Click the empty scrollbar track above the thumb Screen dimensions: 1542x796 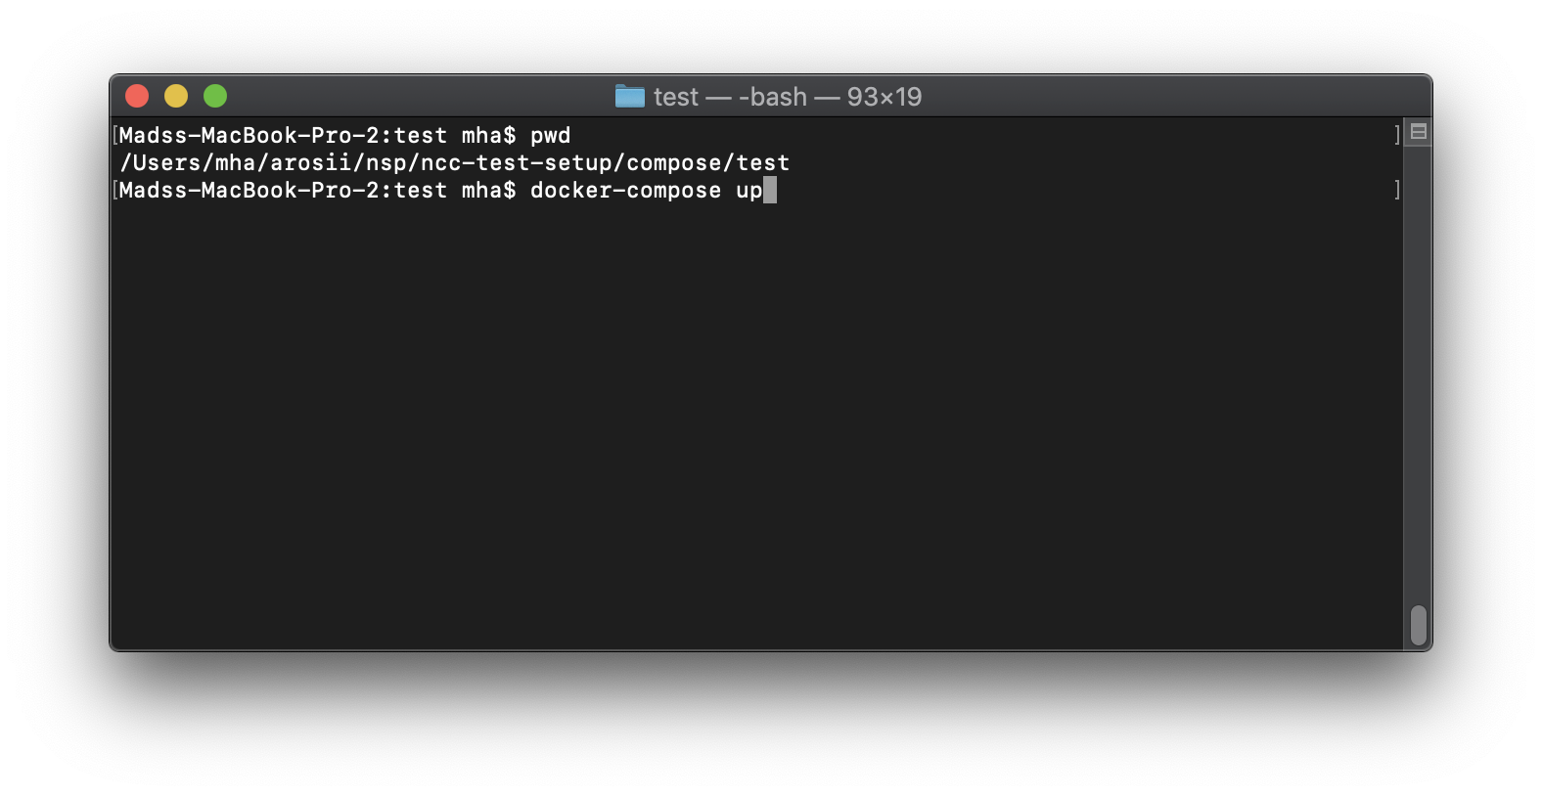click(1418, 372)
